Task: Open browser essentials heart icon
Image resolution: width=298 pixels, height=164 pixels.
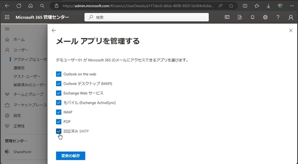Action: pos(280,6)
